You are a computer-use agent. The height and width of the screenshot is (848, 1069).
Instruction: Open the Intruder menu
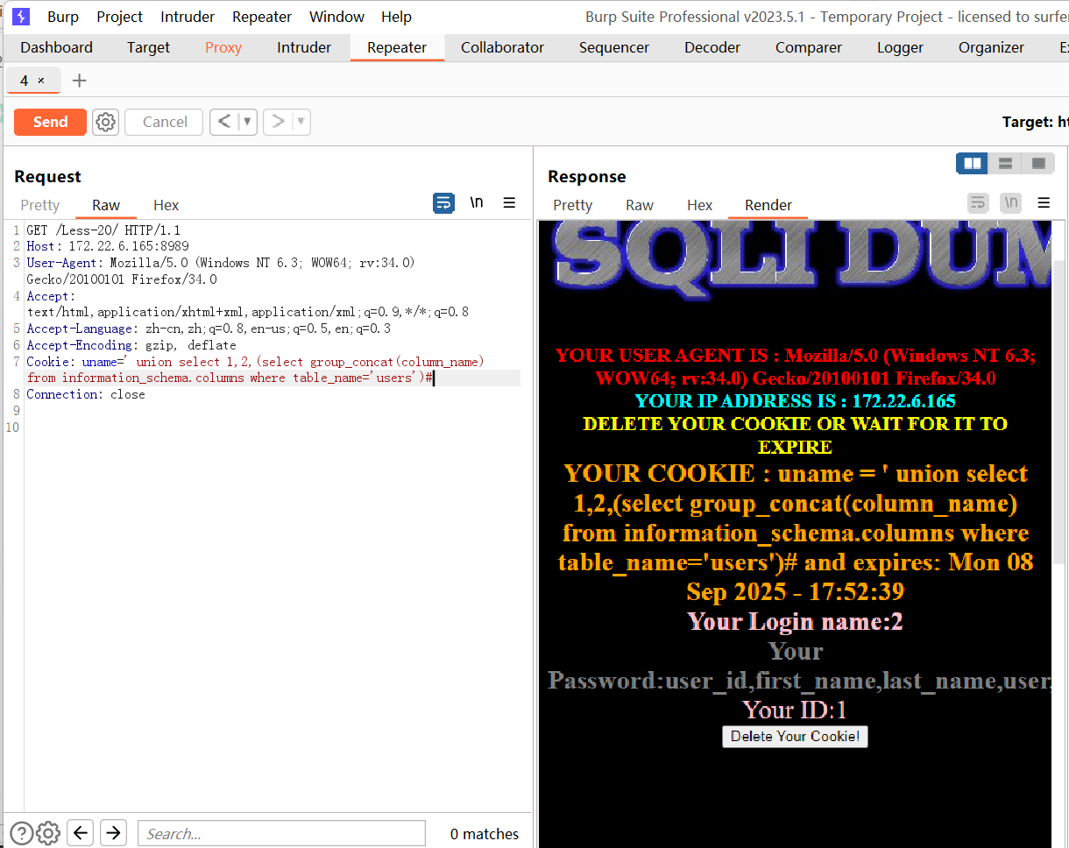pyautogui.click(x=188, y=17)
